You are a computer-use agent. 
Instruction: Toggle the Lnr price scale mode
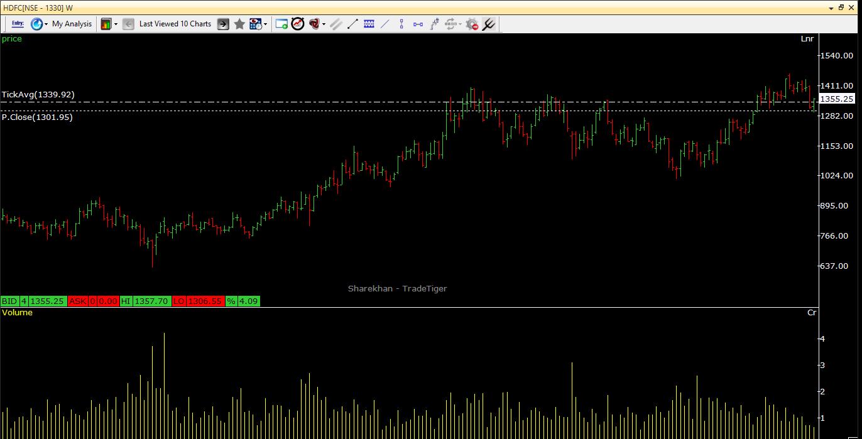[x=807, y=39]
